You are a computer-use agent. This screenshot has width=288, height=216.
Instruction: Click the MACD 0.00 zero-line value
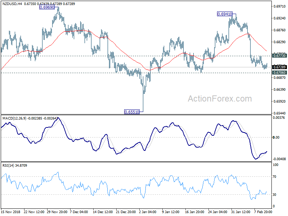pyautogui.click(x=276, y=138)
